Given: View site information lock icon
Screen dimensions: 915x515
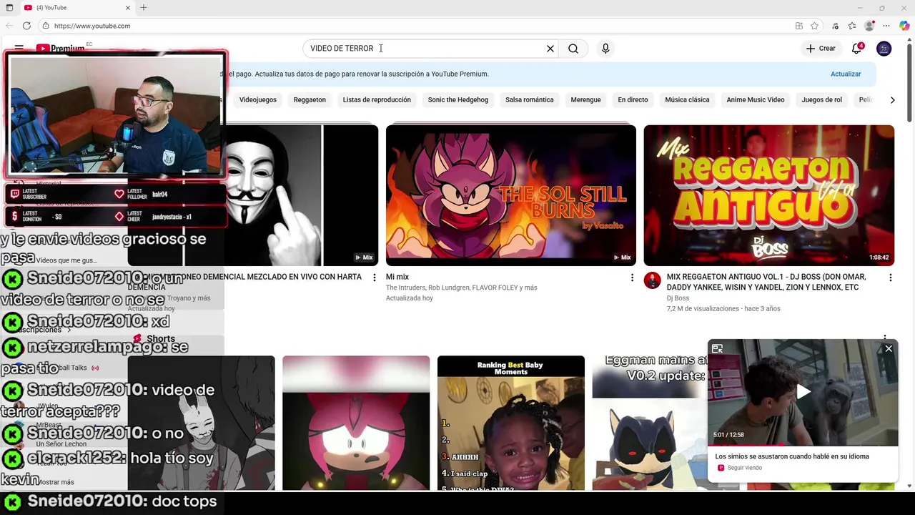Looking at the screenshot, I should pyautogui.click(x=46, y=26).
